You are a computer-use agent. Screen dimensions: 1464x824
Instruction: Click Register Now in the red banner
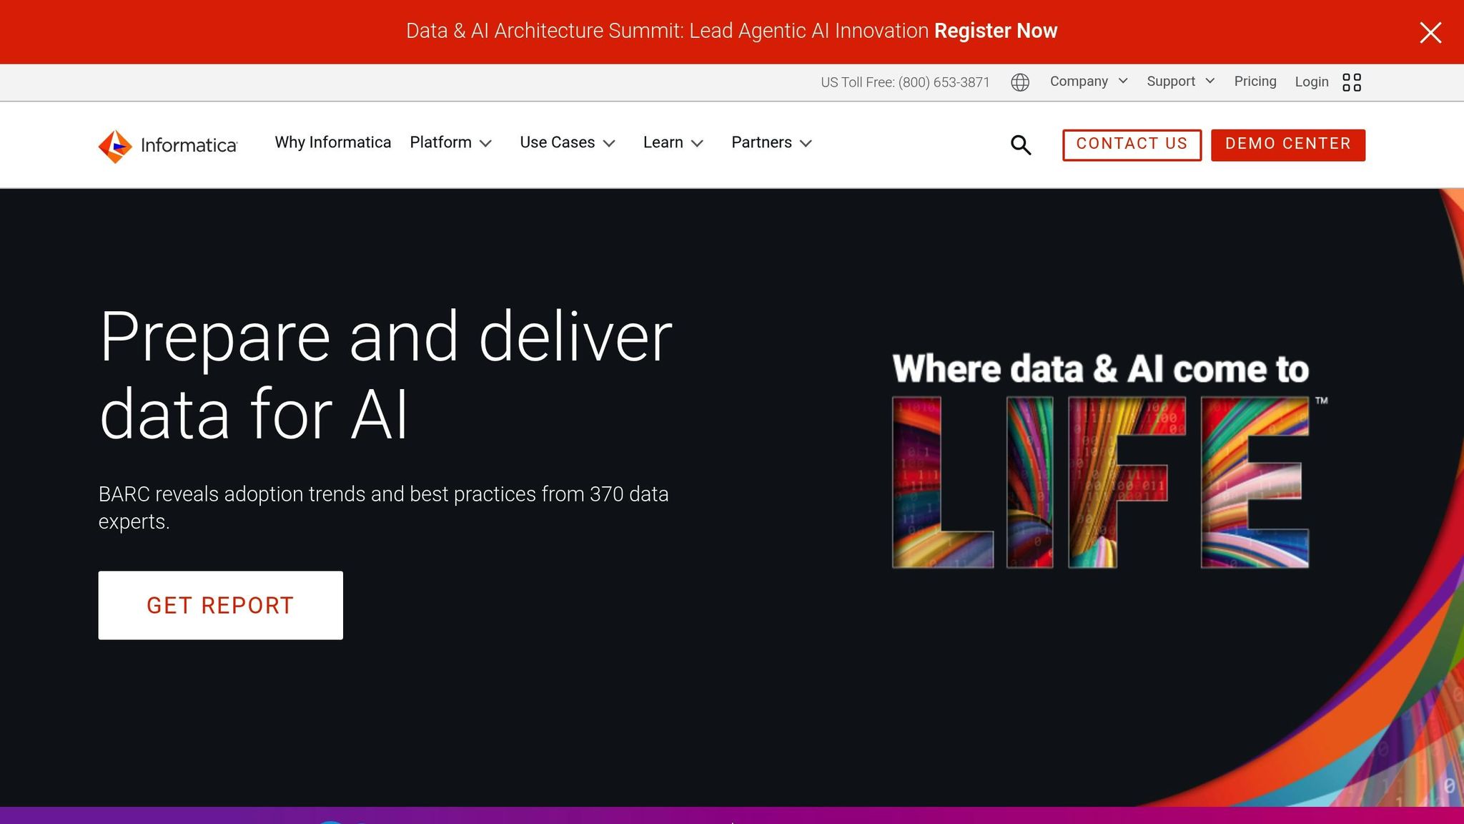click(x=995, y=31)
